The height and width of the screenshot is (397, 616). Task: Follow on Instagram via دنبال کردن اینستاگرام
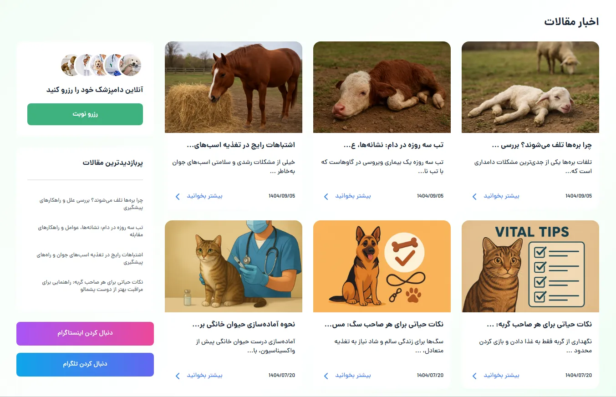click(x=85, y=334)
